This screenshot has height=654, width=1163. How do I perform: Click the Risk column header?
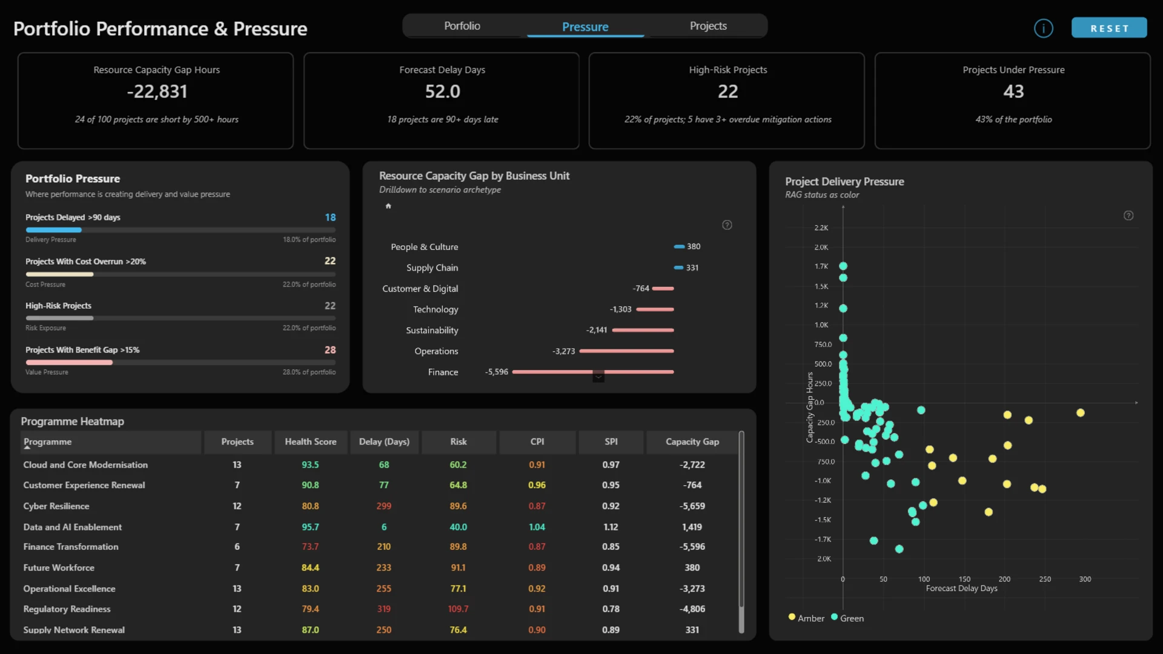[459, 442]
